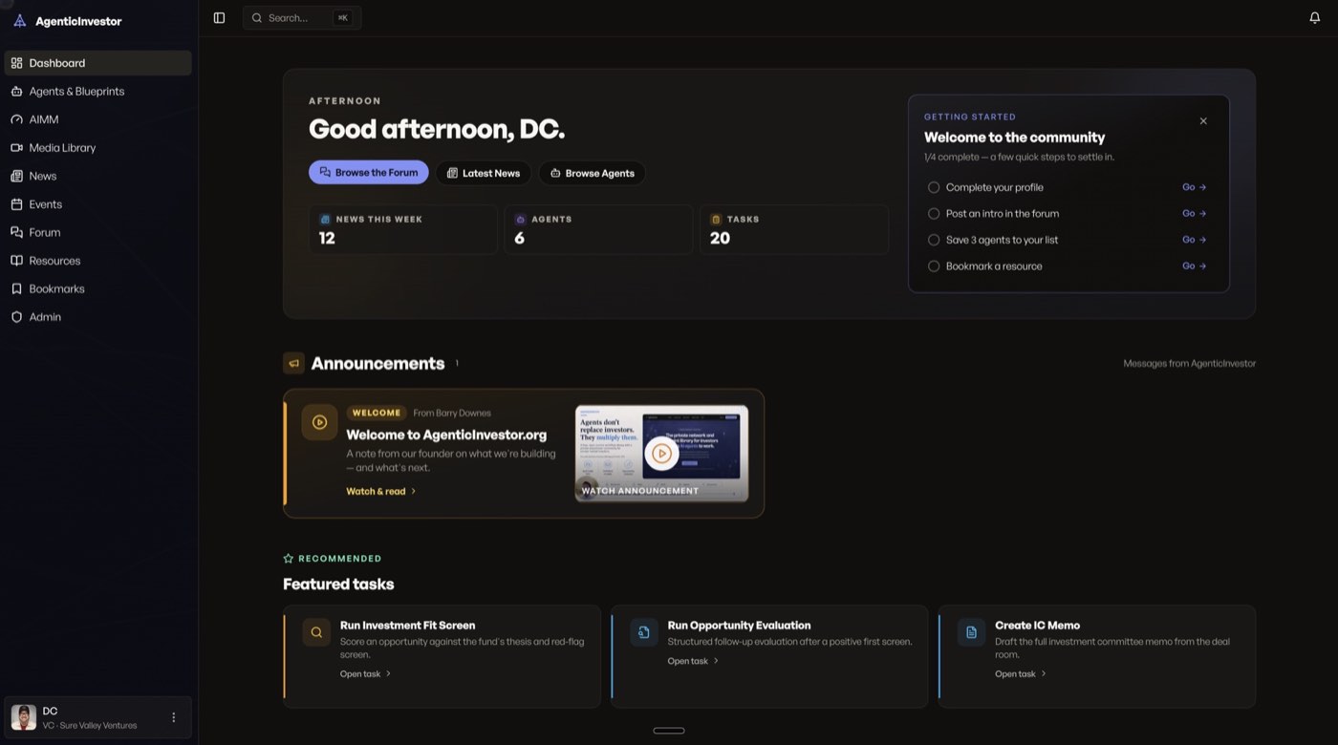Open the Forum page from the sidebar
The image size is (1338, 745).
98,232
